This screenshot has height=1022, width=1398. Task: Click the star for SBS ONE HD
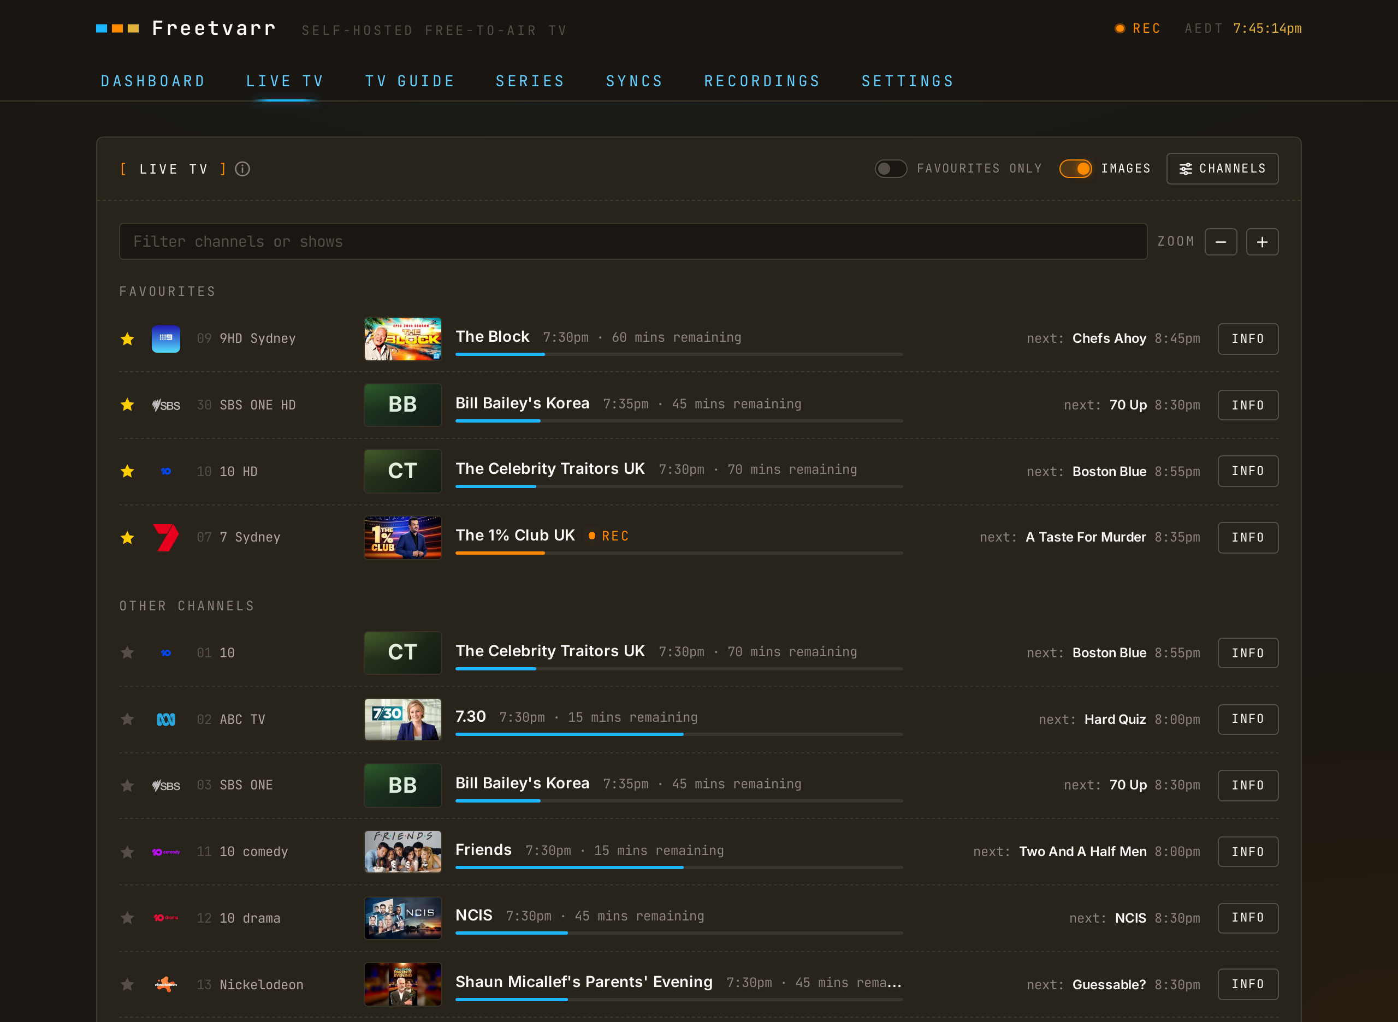[127, 405]
